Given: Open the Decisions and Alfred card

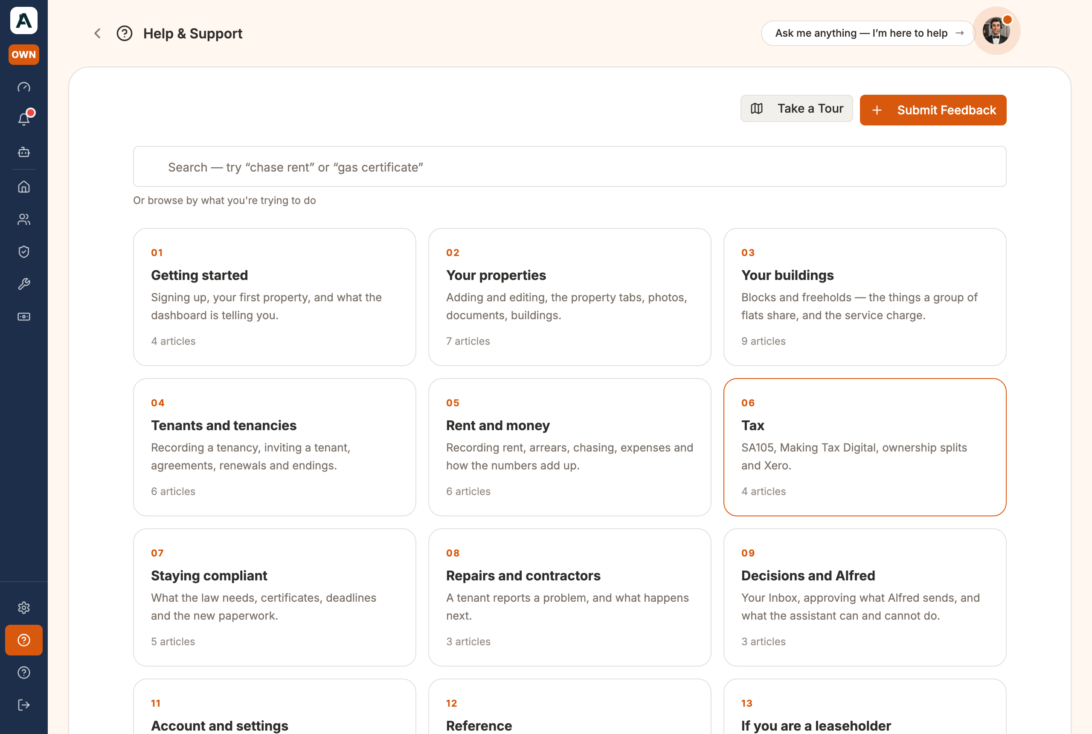Looking at the screenshot, I should (x=865, y=597).
